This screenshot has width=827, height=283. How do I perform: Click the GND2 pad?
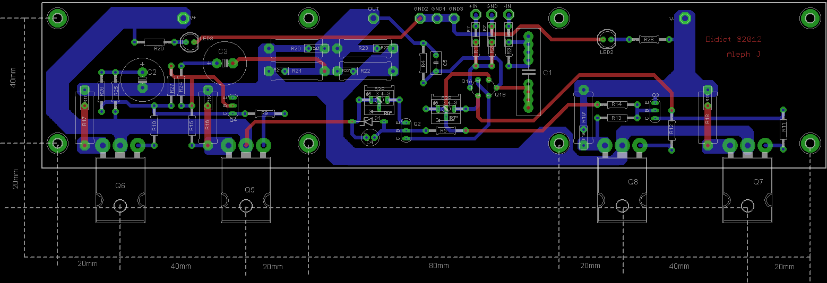tap(420, 19)
